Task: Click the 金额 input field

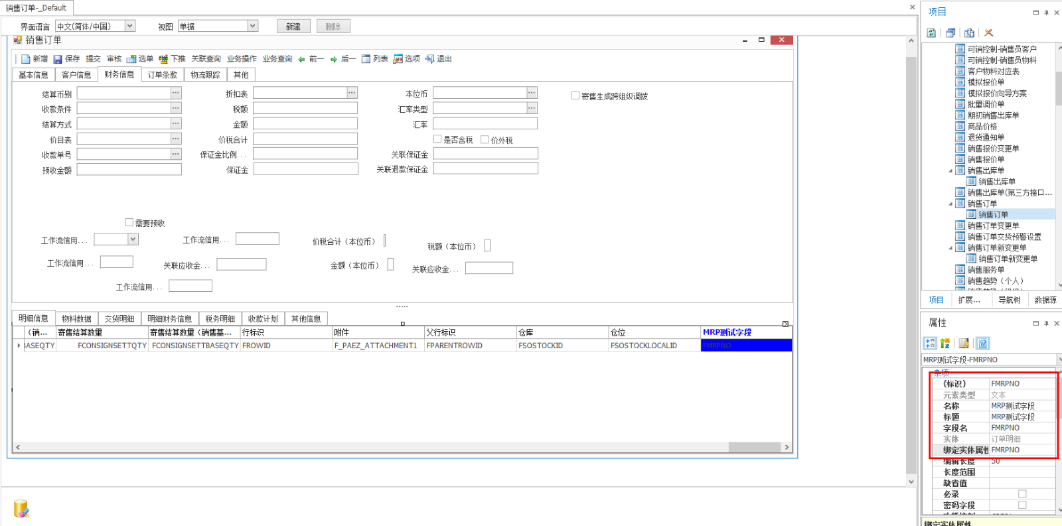Action: tap(305, 123)
